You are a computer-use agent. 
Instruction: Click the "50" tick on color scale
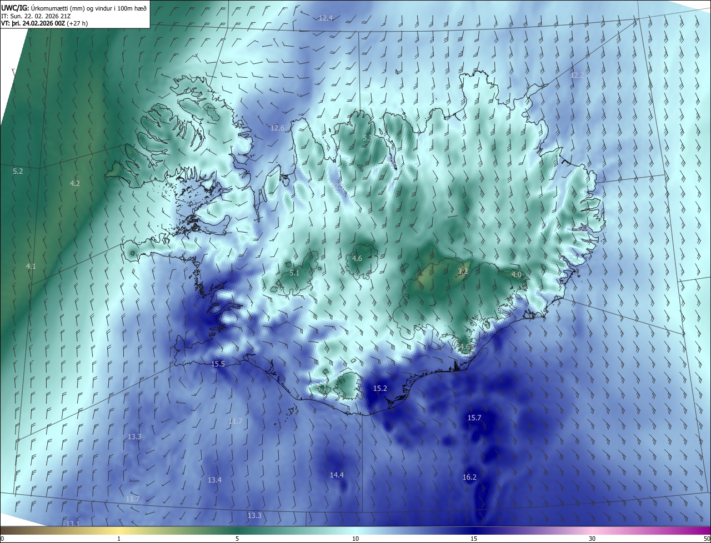(707, 539)
